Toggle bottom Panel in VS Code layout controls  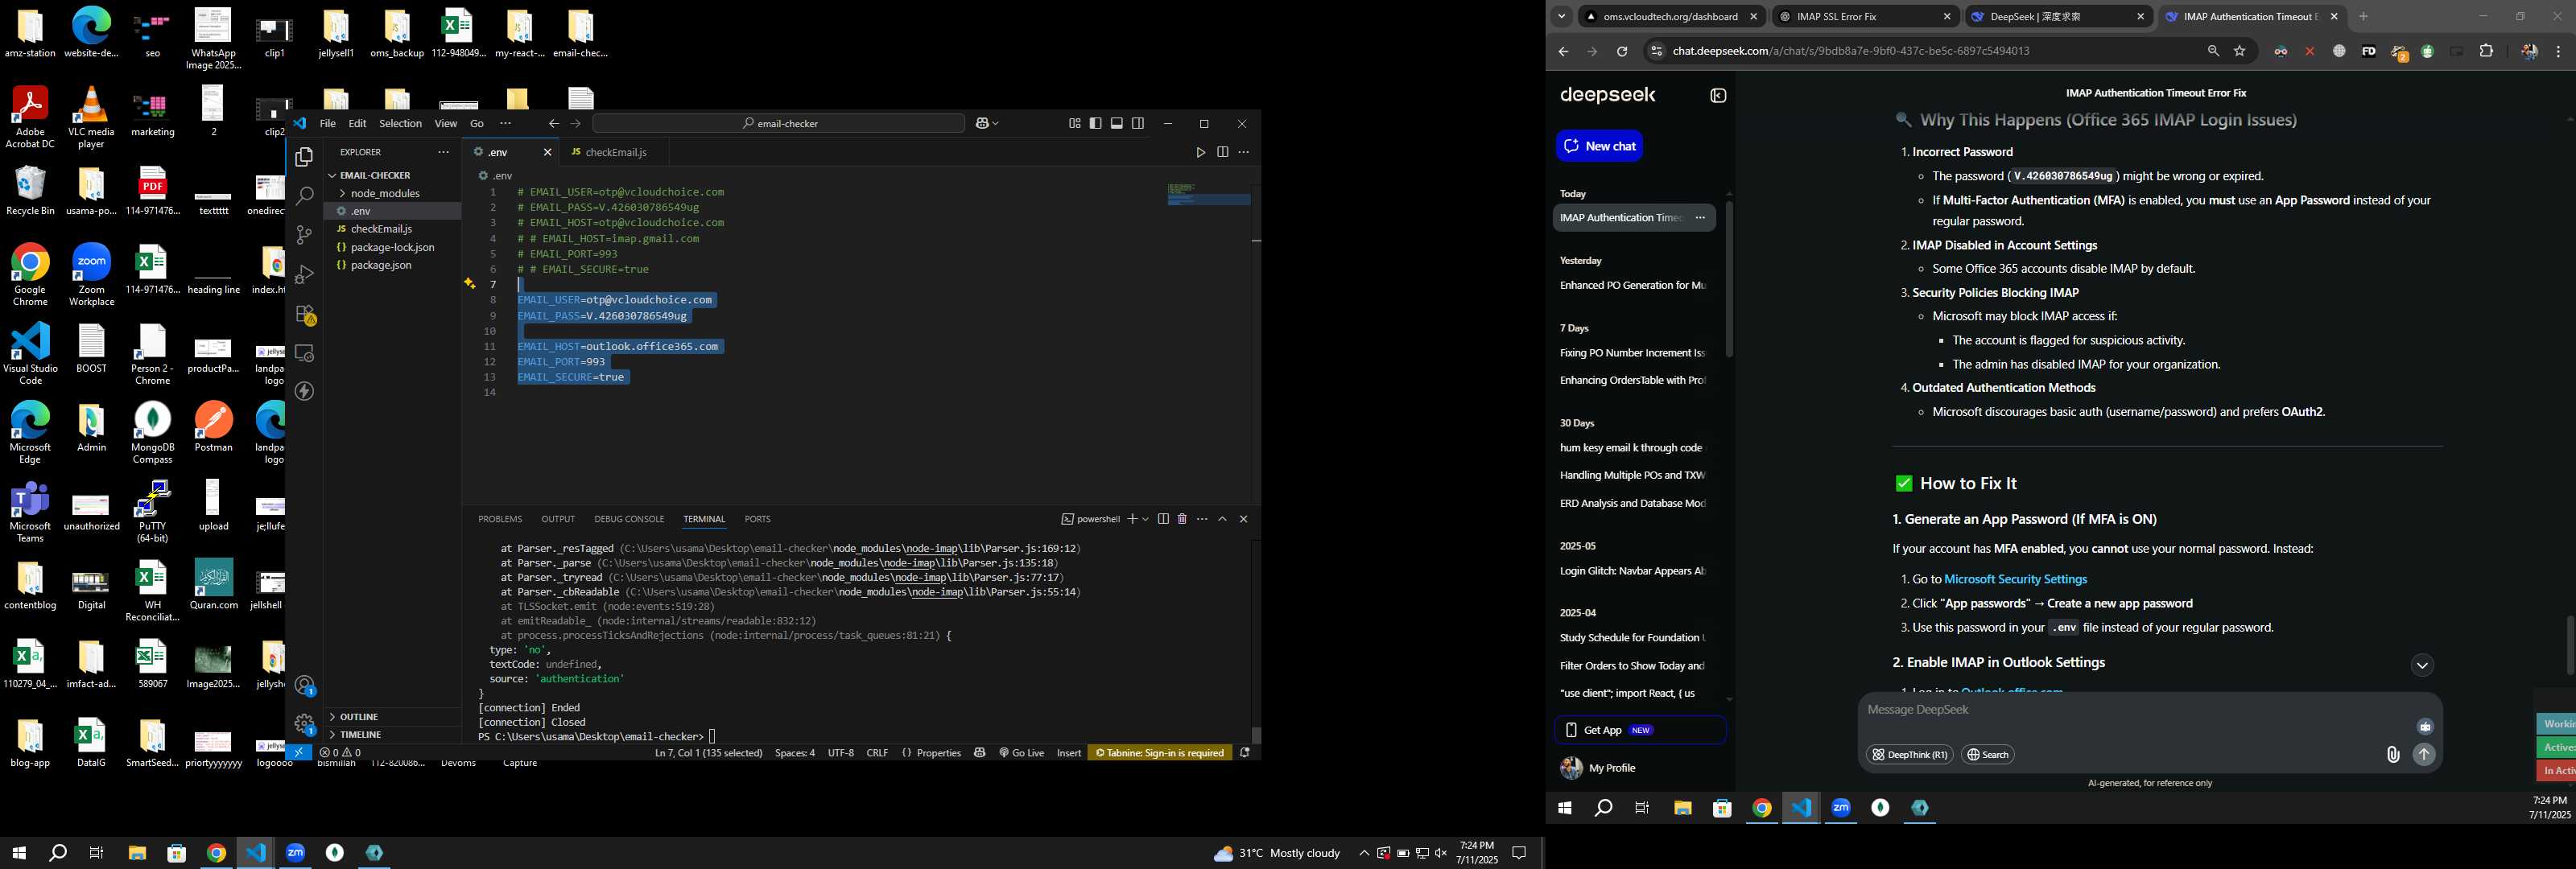[1116, 123]
